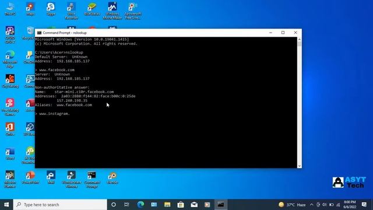Image resolution: width=373 pixels, height=210 pixels.
Task: Select the Mission Planner desktop icon
Action: click(x=10, y=179)
